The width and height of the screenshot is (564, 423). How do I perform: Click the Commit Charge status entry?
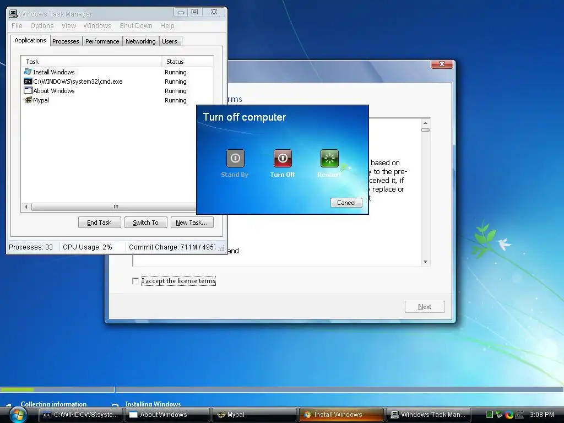[x=172, y=247]
